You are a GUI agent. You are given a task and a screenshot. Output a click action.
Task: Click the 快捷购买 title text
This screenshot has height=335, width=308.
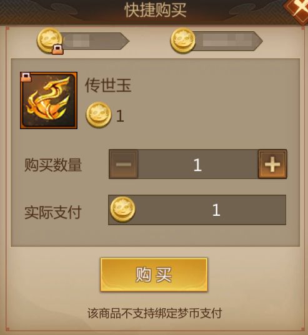pos(156,10)
